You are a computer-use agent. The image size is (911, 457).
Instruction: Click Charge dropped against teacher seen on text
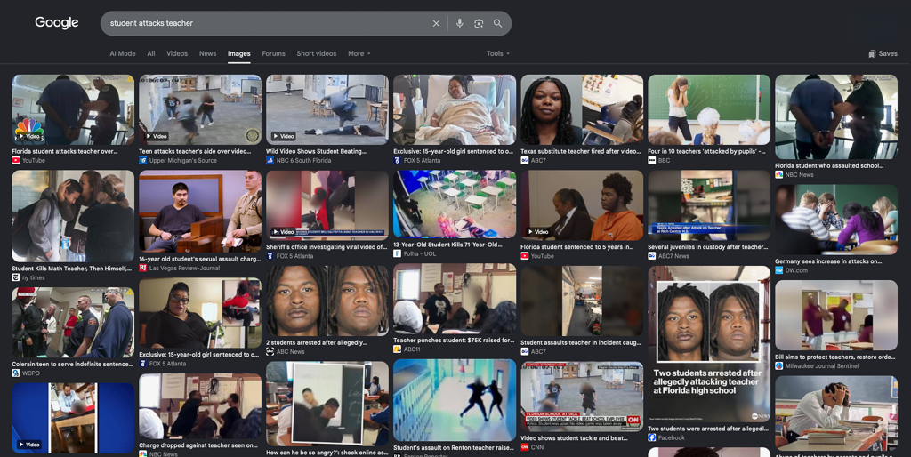click(198, 445)
